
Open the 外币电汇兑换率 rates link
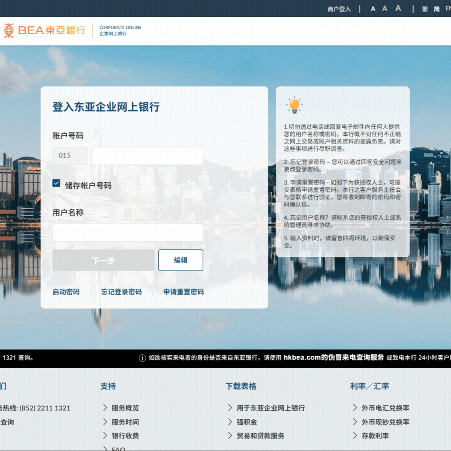385,408
